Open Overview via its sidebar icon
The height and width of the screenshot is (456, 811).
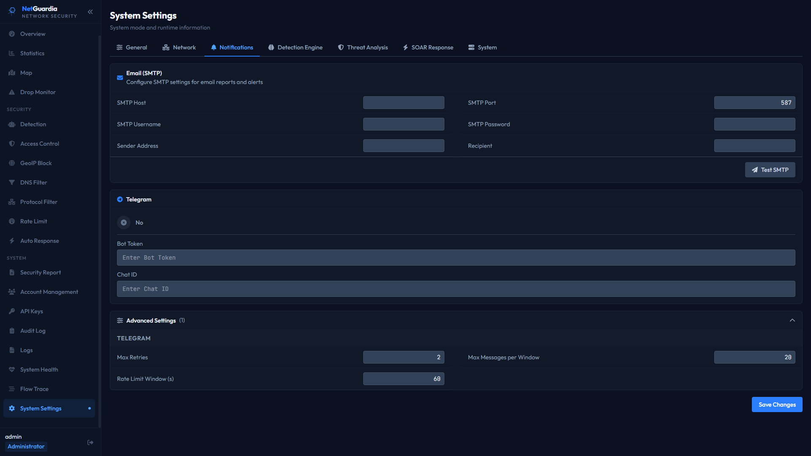coord(12,34)
